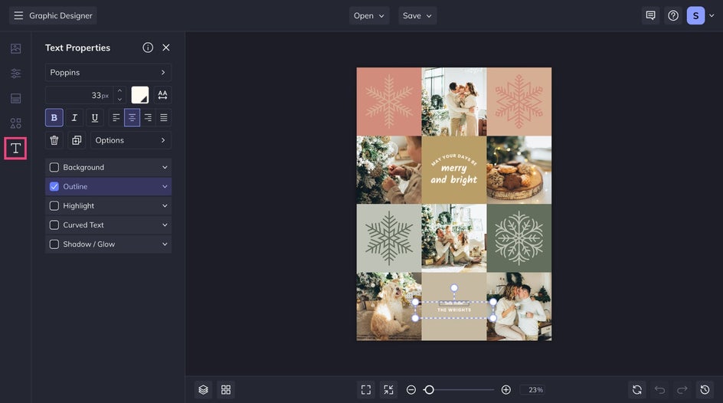Zoom out with the minus icon
Viewport: 723px width, 403px height.
pyautogui.click(x=411, y=390)
